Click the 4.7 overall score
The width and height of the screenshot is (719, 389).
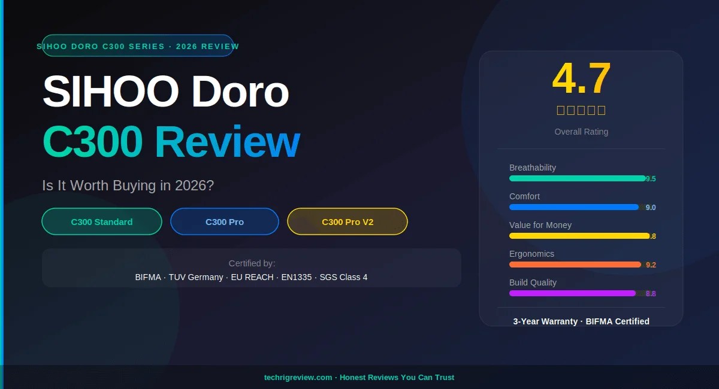(x=581, y=79)
